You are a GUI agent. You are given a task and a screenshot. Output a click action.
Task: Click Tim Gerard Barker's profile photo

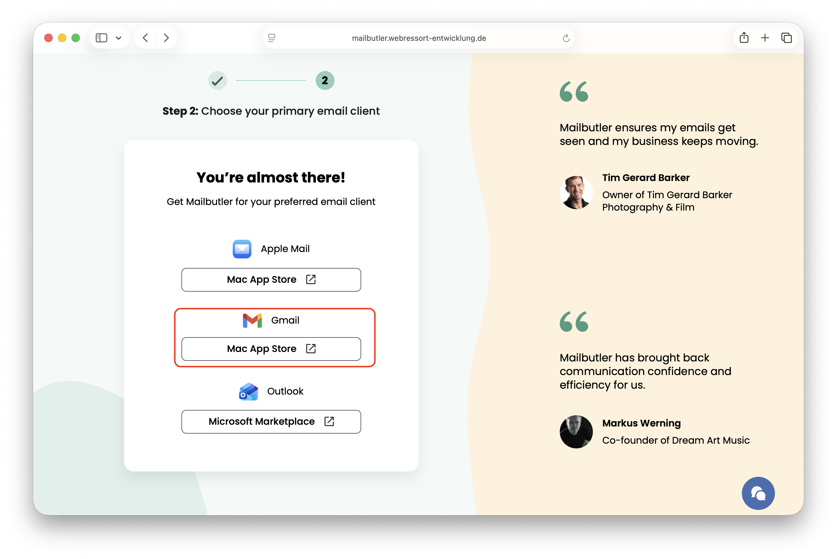tap(576, 193)
